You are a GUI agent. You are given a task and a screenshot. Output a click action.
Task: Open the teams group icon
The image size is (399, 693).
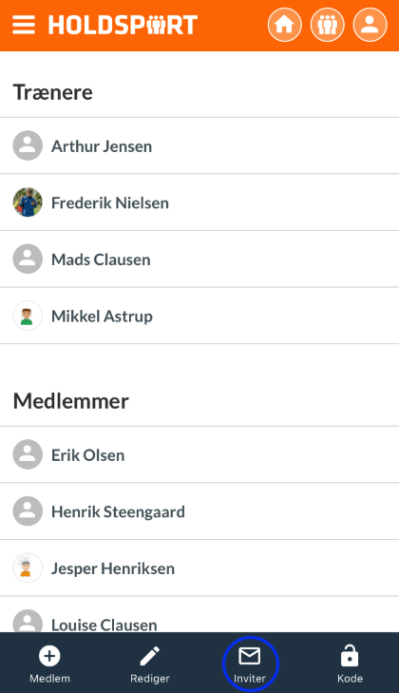coord(327,25)
